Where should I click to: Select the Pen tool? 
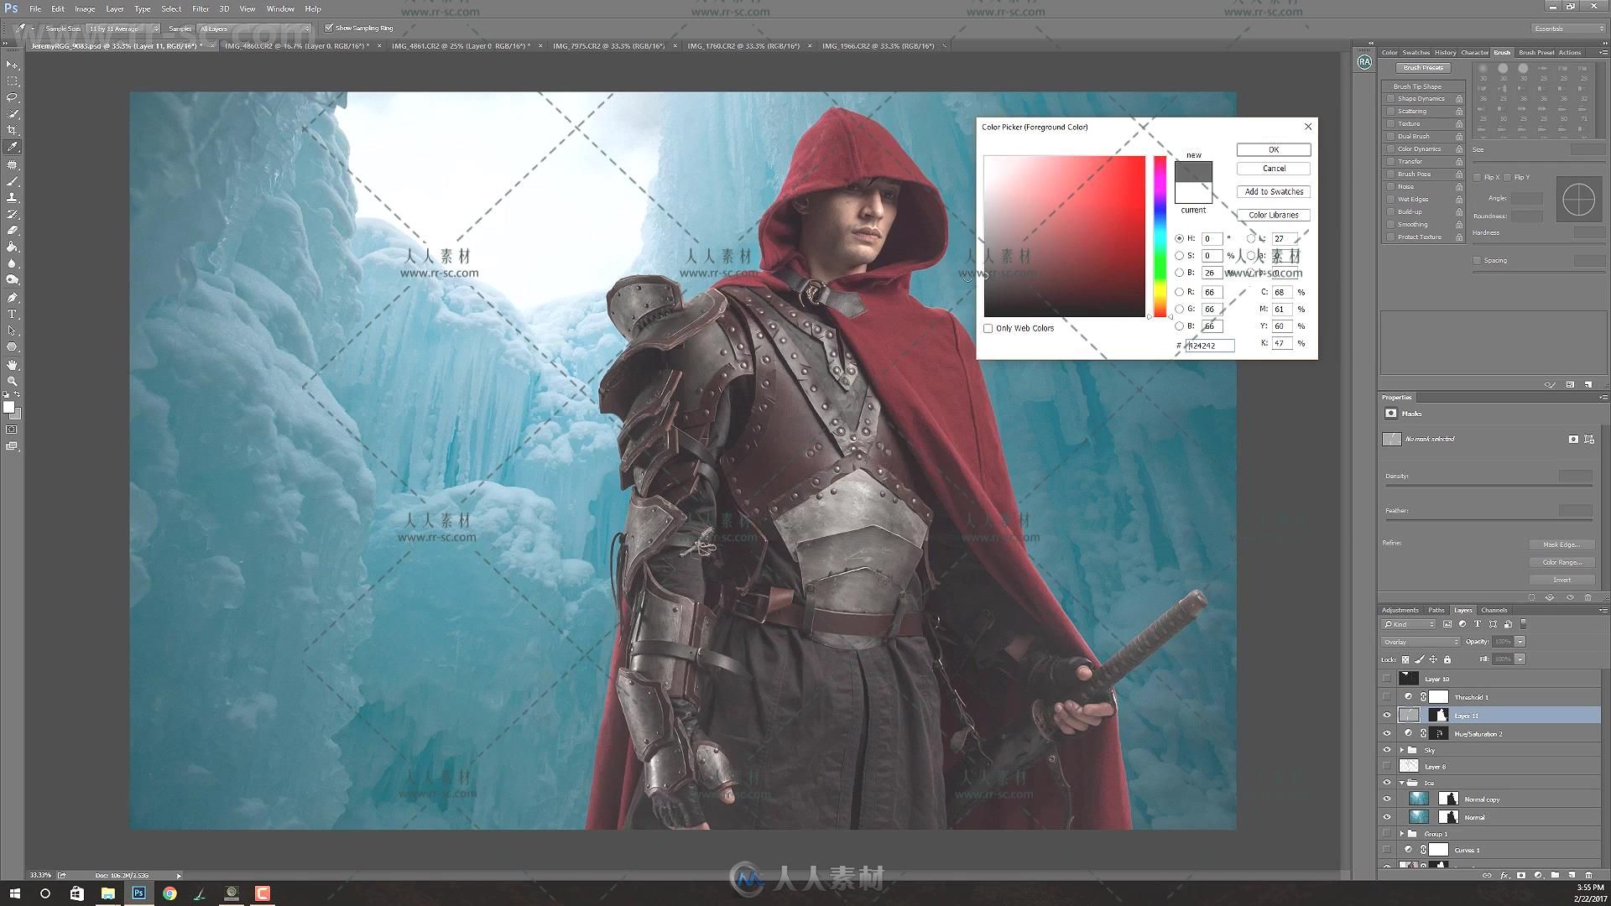coord(12,298)
